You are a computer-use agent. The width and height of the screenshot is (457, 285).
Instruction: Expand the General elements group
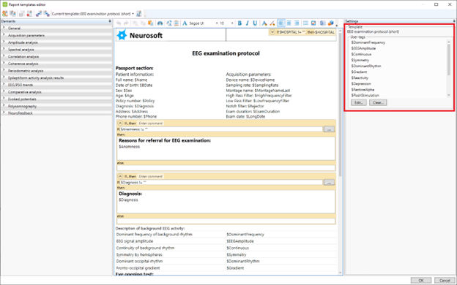[x=4, y=28]
